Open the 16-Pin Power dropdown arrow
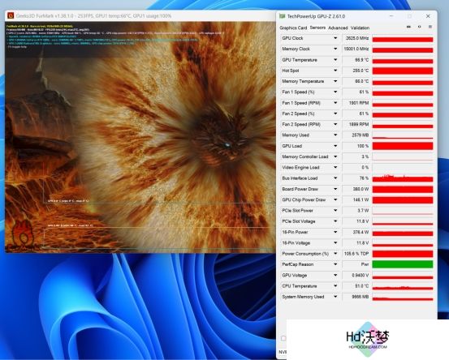The image size is (449, 360). 335,232
